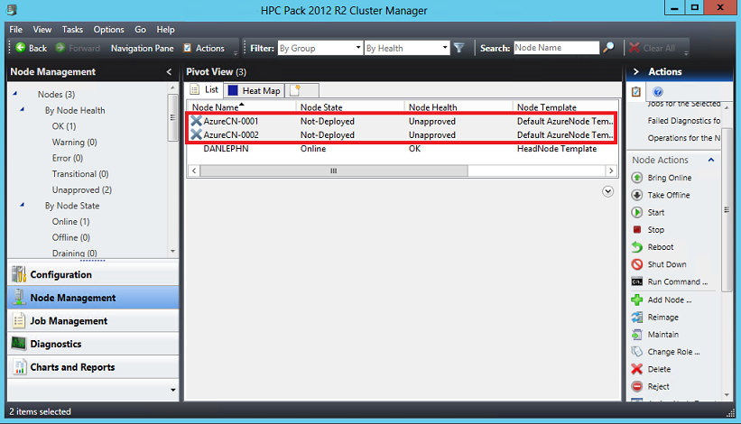This screenshot has height=424, width=741.
Task: Collapse the Node Actions section
Action: click(710, 160)
